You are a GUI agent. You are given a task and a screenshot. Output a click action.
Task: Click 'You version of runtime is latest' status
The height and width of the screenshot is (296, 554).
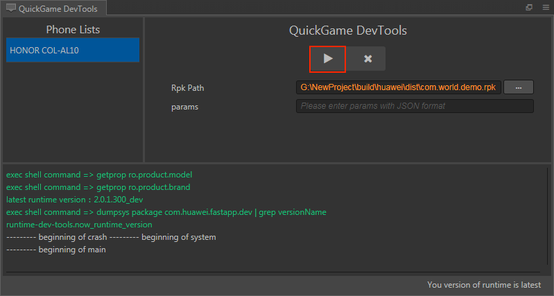(x=484, y=285)
